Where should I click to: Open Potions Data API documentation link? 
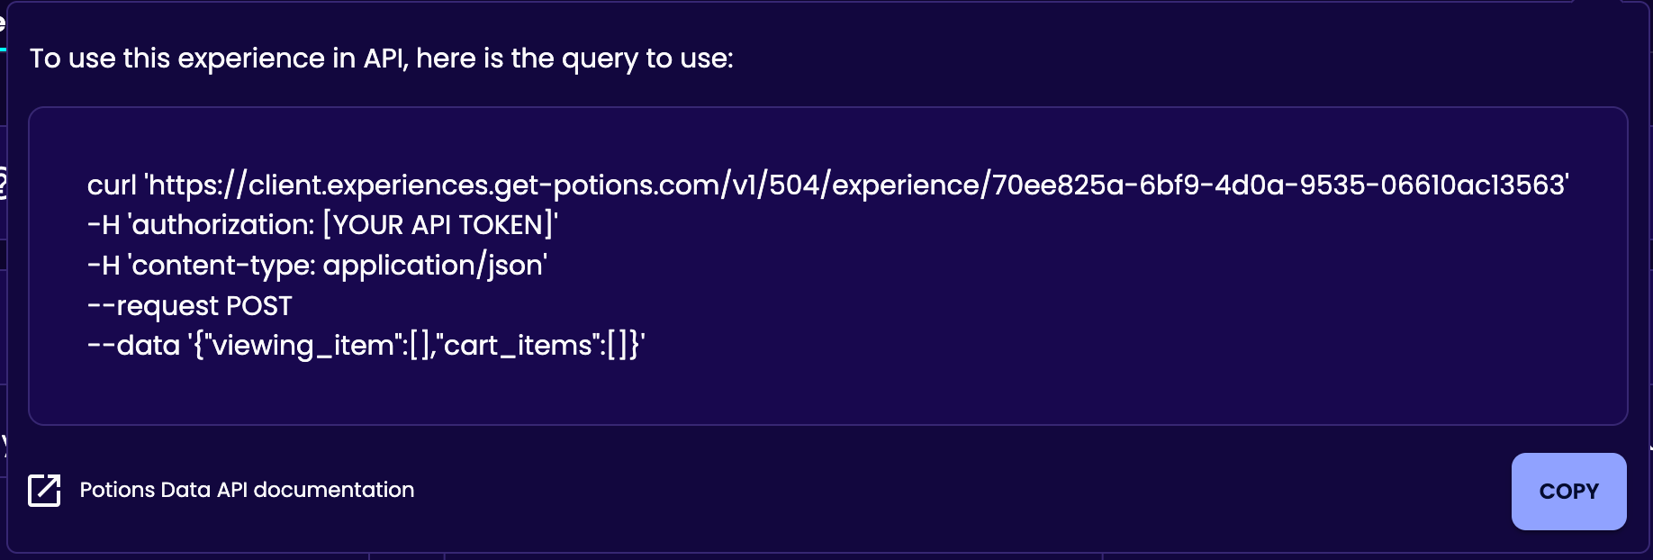tap(247, 490)
